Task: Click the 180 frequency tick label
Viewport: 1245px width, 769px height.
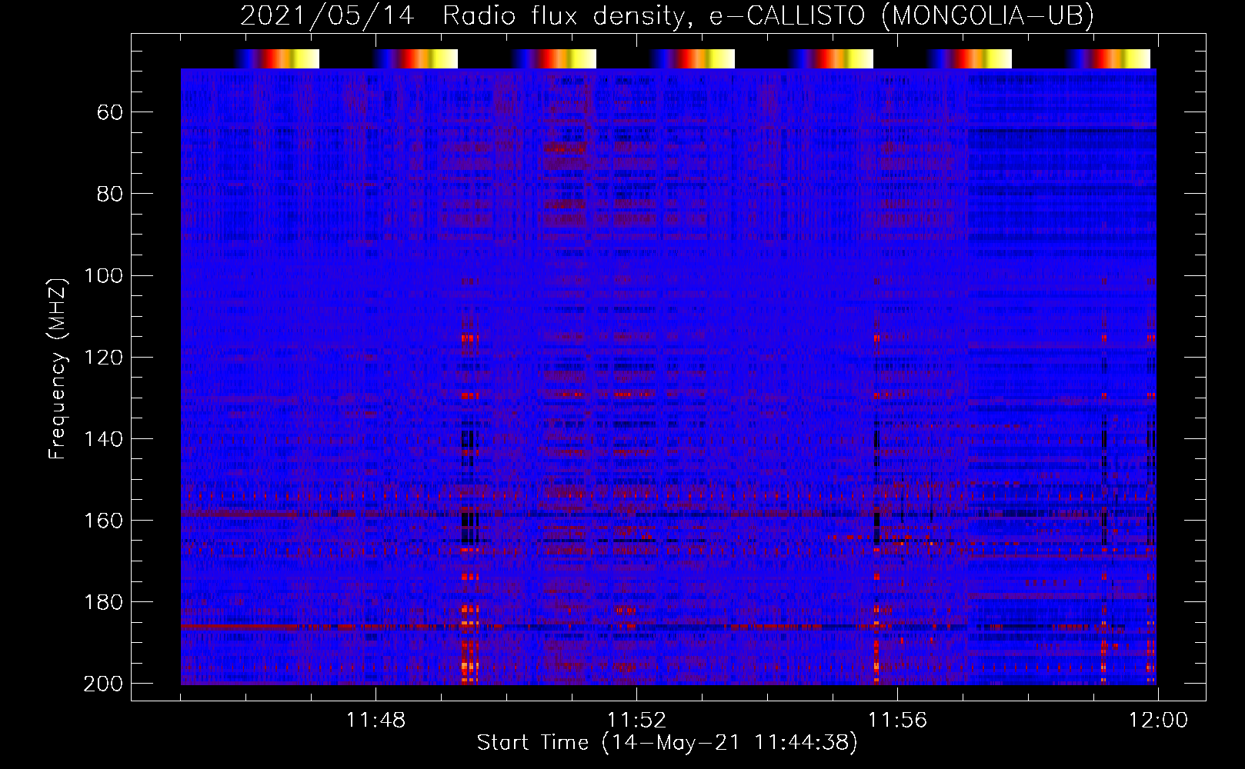Action: [103, 602]
